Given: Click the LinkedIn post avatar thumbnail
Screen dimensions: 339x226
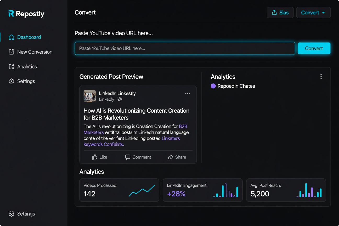Looking at the screenshot, I should (90, 96).
